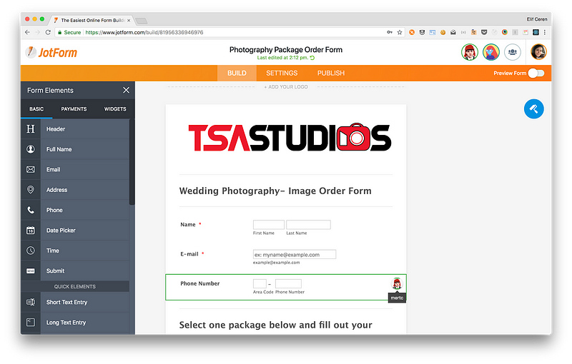Viewport: 572px width, 364px height.
Task: Click the + ADD YOUR LOGO link
Action: coord(286,87)
